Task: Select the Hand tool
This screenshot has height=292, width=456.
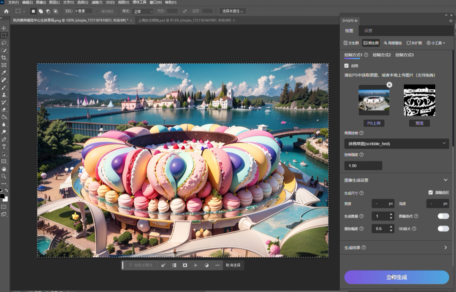Action: [x=4, y=169]
